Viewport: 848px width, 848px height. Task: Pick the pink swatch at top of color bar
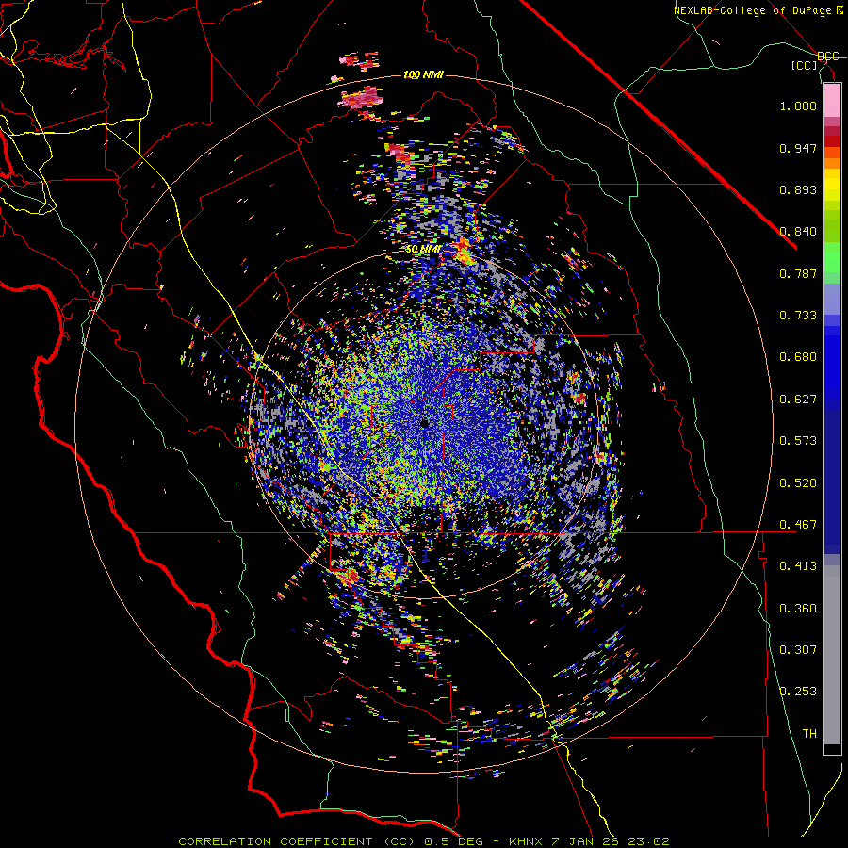coord(832,101)
